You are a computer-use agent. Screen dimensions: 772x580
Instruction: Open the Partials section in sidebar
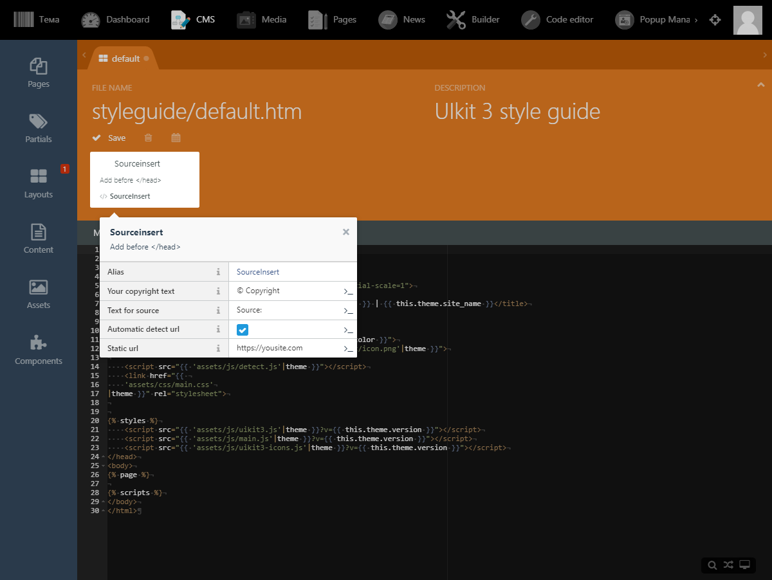click(x=39, y=129)
